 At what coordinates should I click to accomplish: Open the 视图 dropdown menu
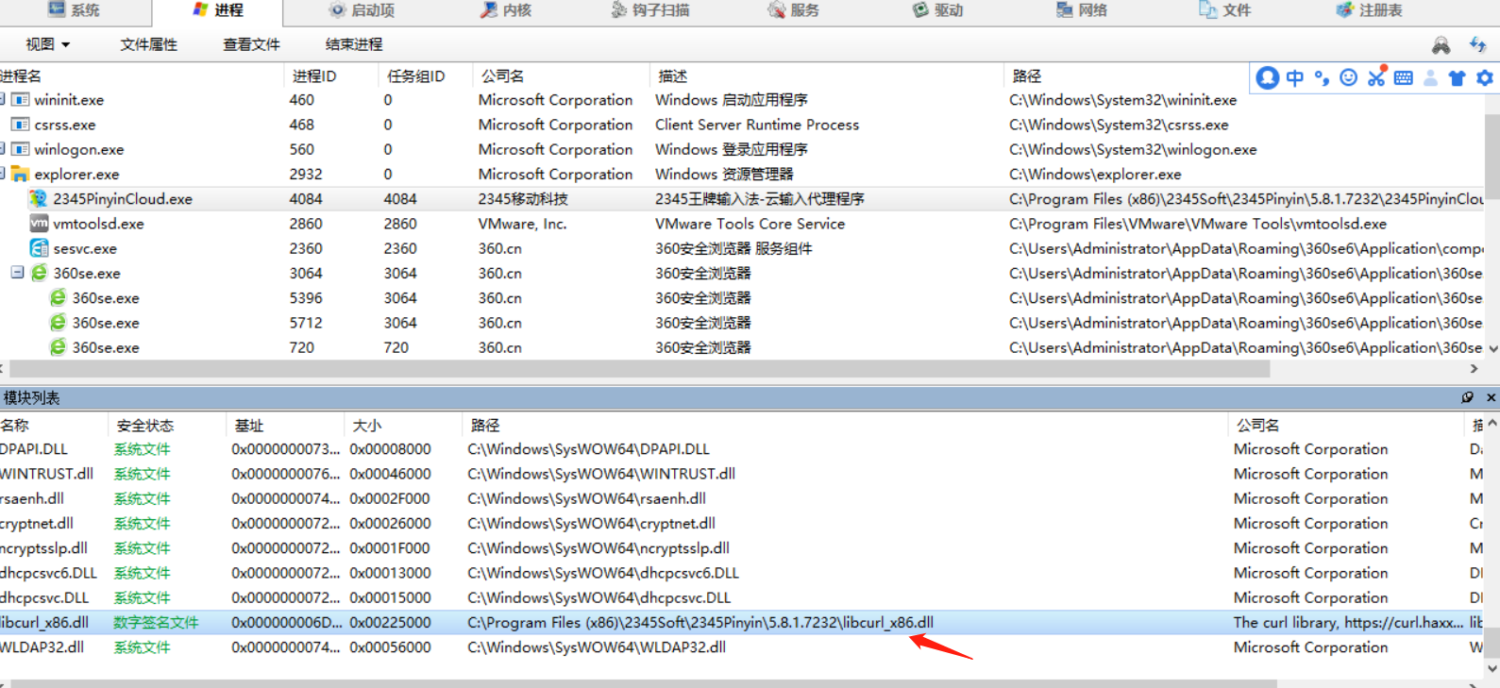click(47, 44)
